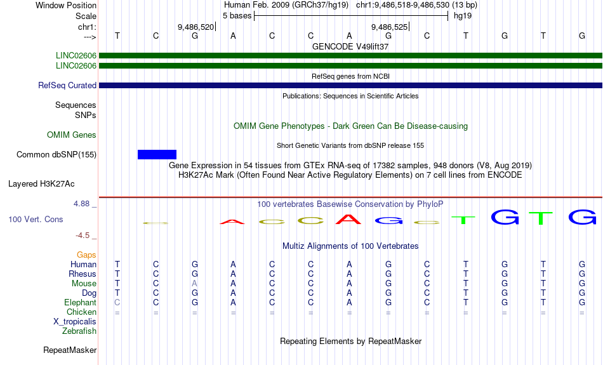The image size is (603, 365).
Task: Click the first T base in sequence ruler
Action: (x=117, y=36)
